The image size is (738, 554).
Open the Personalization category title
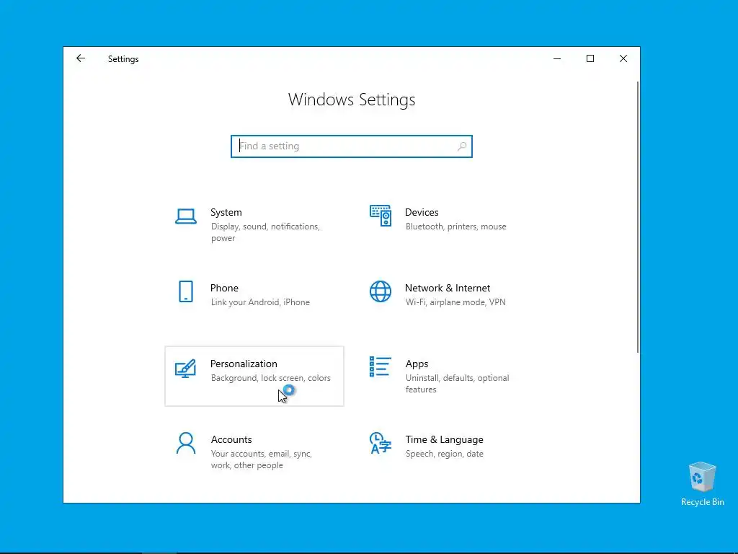[244, 364]
